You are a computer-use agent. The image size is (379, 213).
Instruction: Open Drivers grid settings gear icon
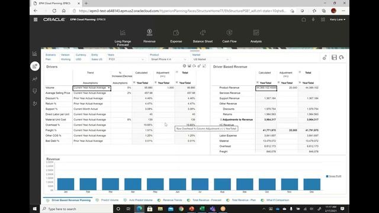point(184,66)
